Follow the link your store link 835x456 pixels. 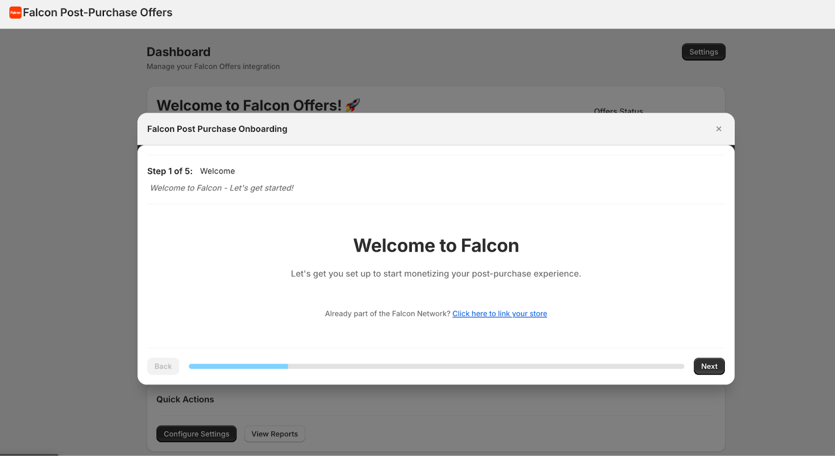499,314
